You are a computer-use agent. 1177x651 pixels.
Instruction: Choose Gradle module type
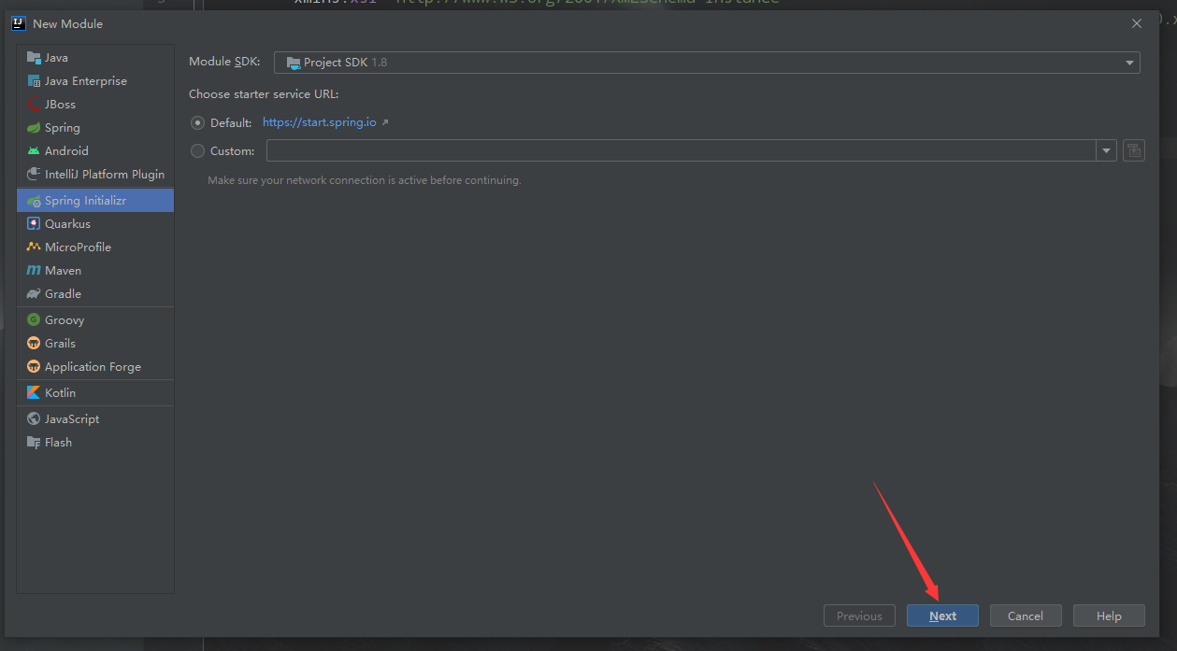(x=95, y=294)
